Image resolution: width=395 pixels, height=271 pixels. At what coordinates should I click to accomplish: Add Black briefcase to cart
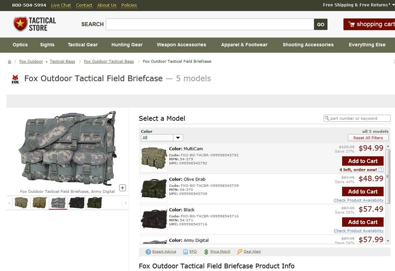363,222
